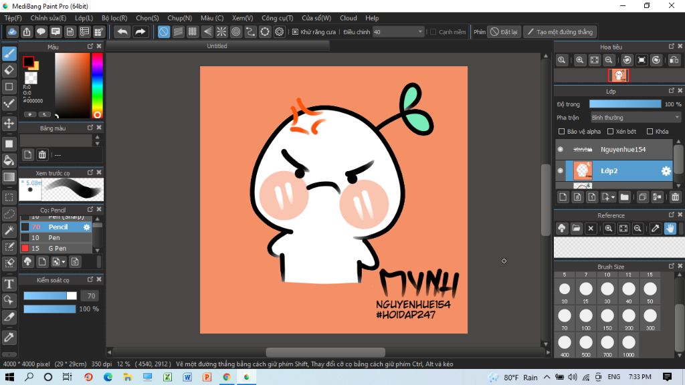The height and width of the screenshot is (385, 685).
Task: Click the Đặt lại button
Action: coord(504,32)
